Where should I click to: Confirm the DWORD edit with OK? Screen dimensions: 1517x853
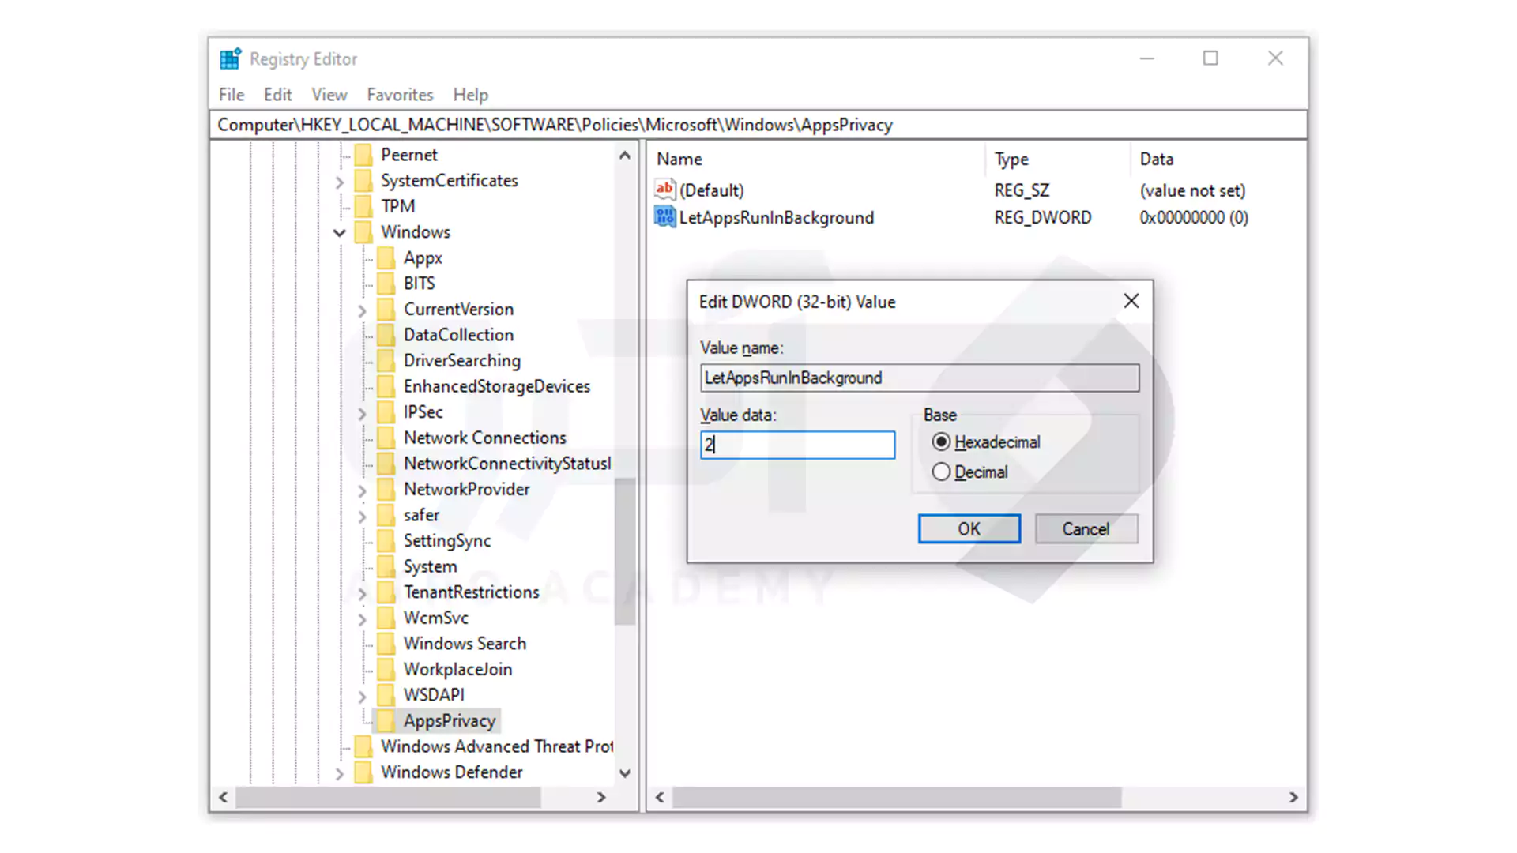pos(969,529)
